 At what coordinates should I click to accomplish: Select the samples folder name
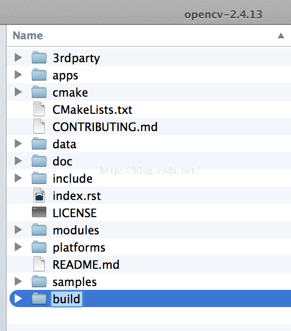(x=74, y=282)
